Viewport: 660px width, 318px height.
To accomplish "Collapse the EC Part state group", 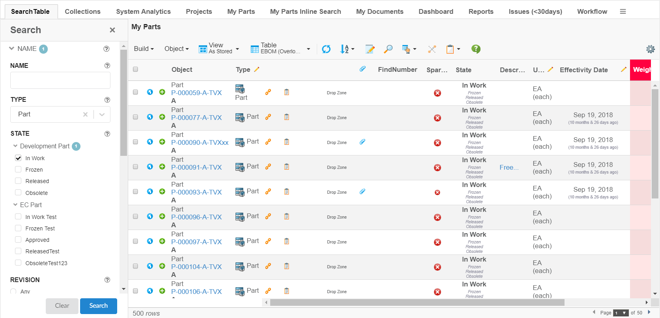I will (x=15, y=205).
